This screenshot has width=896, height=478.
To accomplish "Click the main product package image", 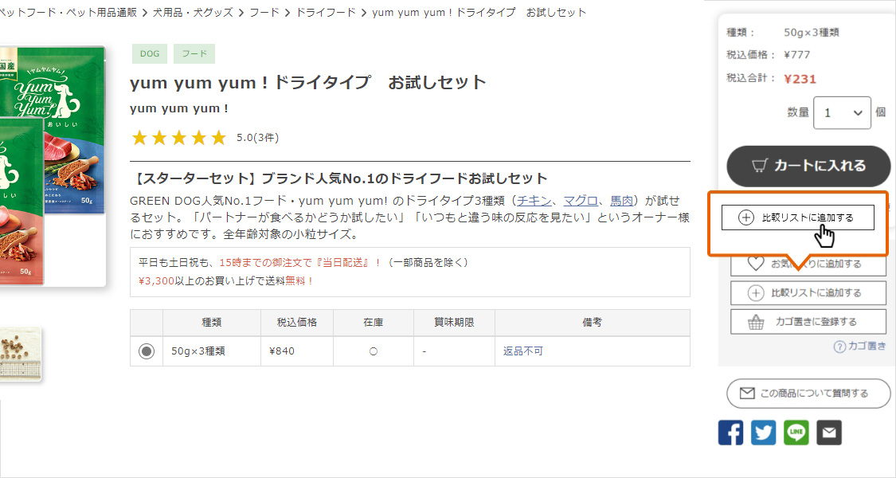I will click(53, 166).
